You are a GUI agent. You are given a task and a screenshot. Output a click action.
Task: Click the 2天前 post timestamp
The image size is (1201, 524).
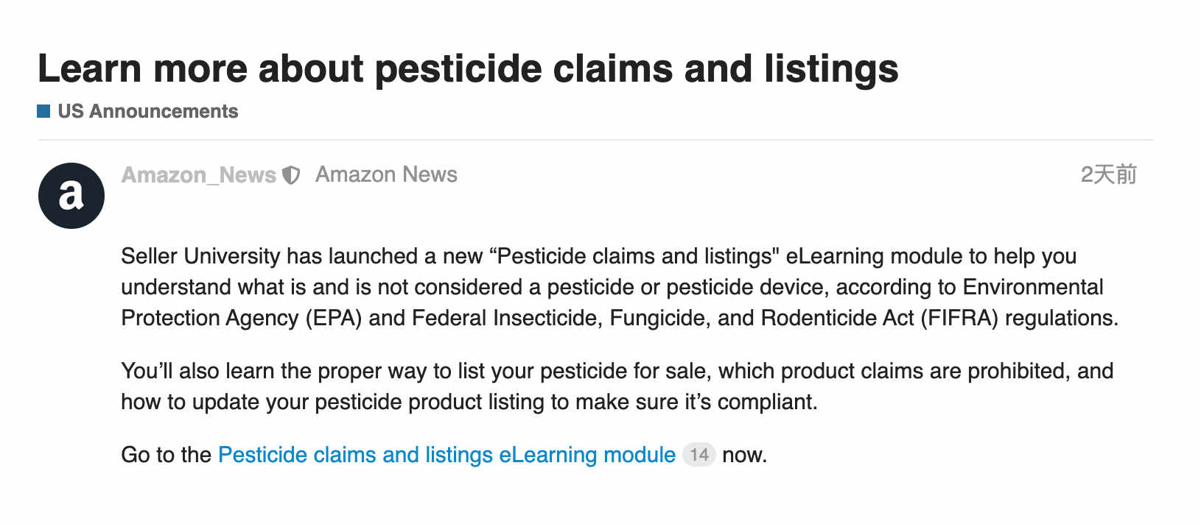[1108, 174]
